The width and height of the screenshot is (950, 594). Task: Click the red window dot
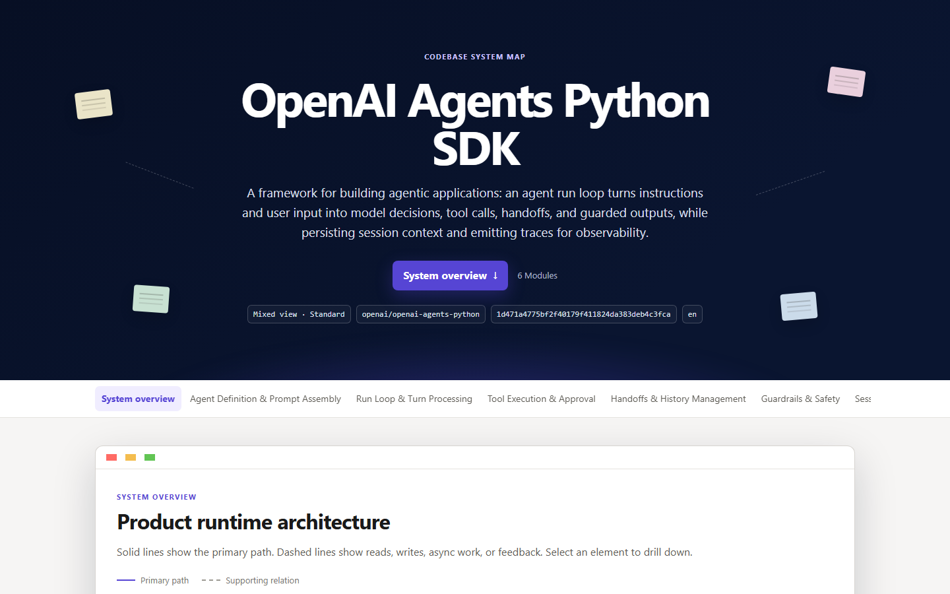click(111, 457)
